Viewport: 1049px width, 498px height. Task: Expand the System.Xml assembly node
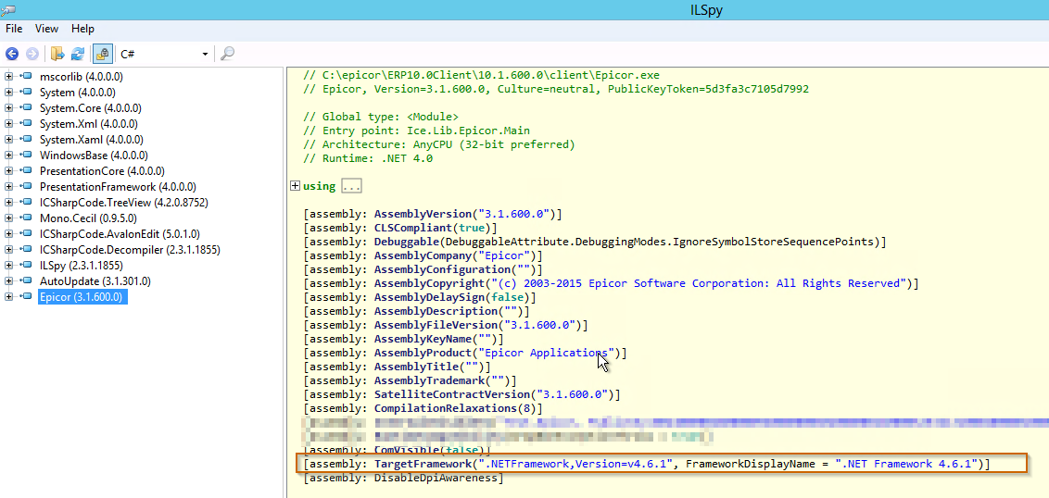click(x=8, y=124)
